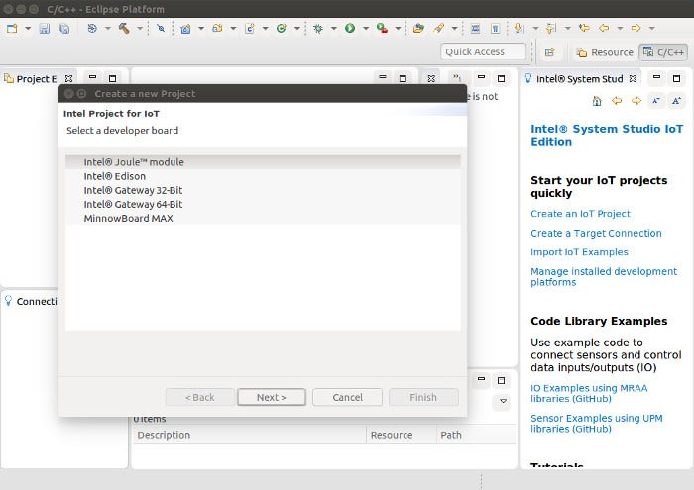Switch to the Resource perspective
This screenshot has height=490, width=694.
coord(605,52)
